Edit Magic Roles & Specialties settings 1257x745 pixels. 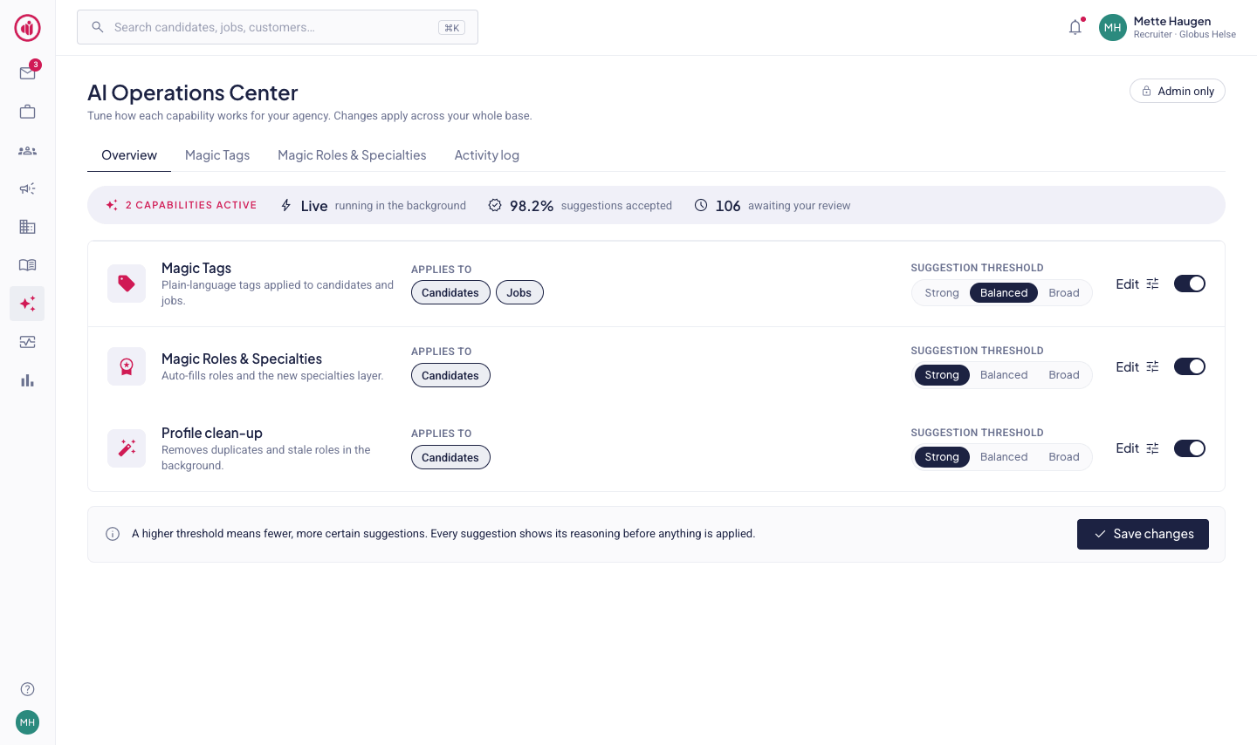1137,367
